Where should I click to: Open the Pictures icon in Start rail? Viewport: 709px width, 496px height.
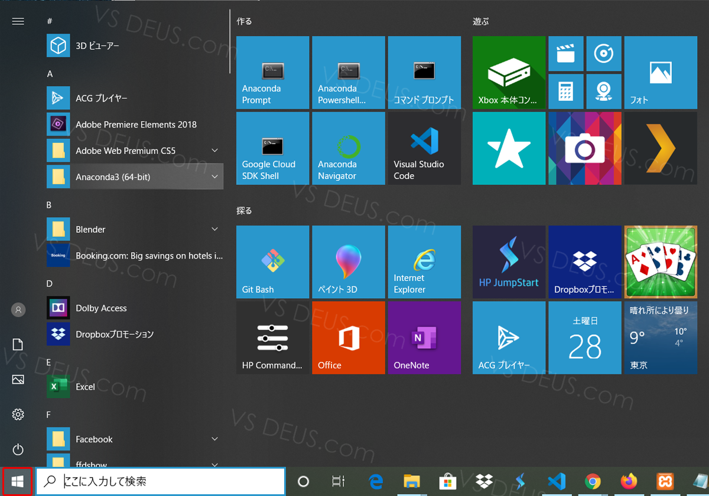click(18, 380)
